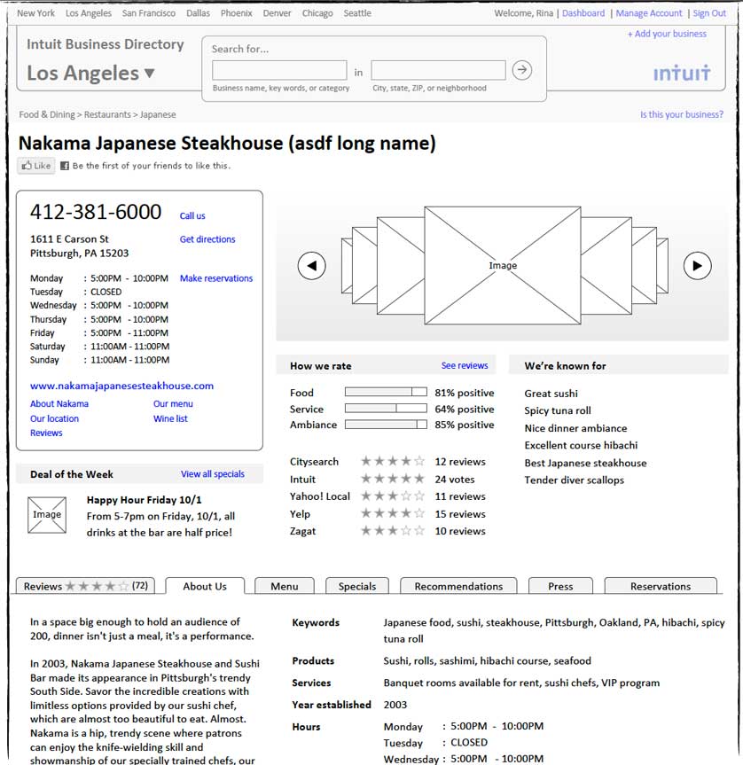Viewport: 743px width, 765px height.
Task: Click the Spicy tuna roll entry
Action: point(558,410)
